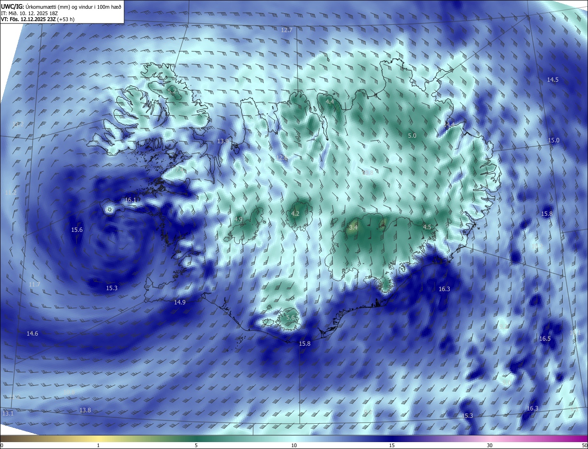The width and height of the screenshot is (588, 449).
Task: Click the '11.7' value label
Action: point(34,285)
